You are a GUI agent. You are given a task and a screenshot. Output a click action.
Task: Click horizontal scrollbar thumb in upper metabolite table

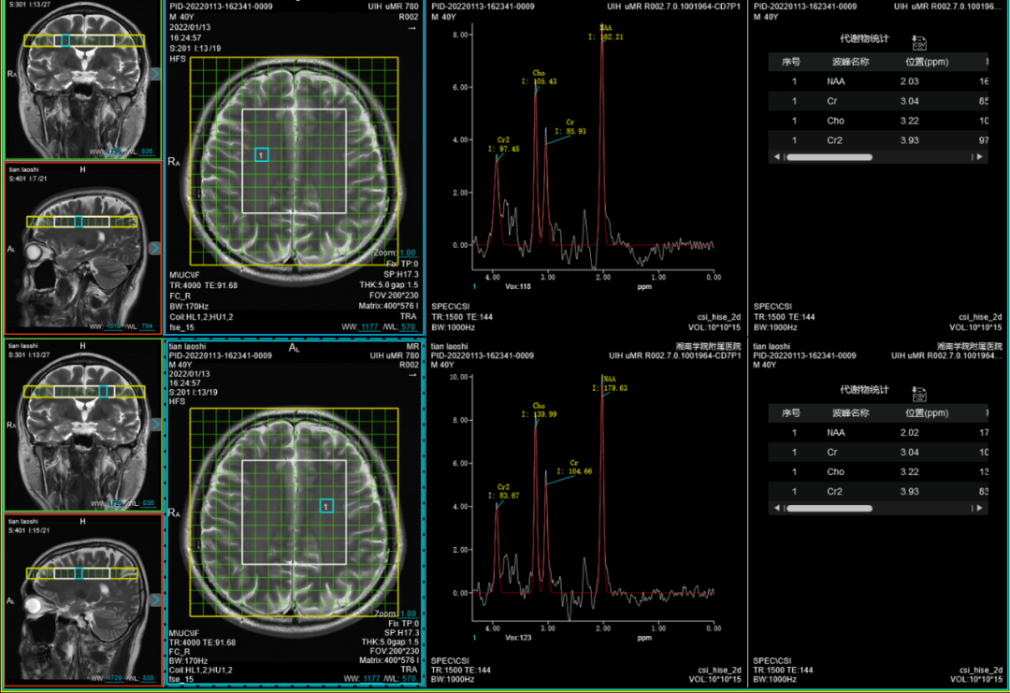tap(829, 157)
